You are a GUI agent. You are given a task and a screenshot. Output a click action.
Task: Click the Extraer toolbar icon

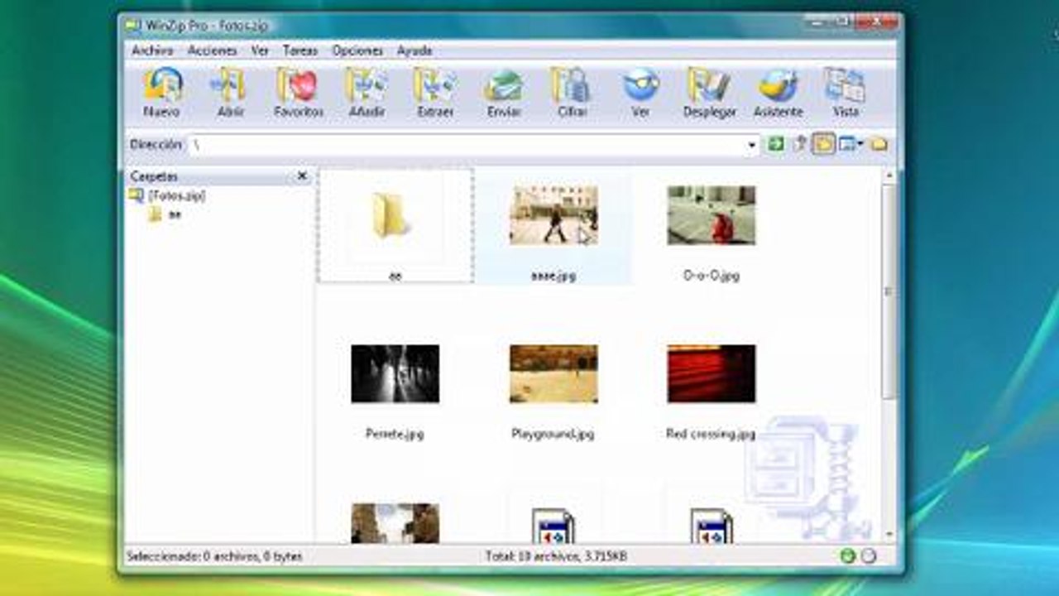[435, 93]
